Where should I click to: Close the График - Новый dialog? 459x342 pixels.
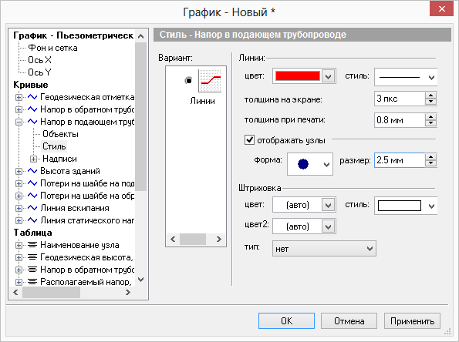(x=442, y=8)
